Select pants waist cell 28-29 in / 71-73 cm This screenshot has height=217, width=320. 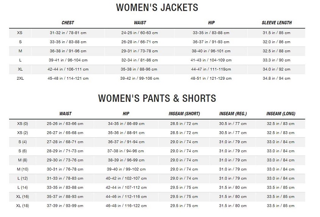(x=65, y=151)
